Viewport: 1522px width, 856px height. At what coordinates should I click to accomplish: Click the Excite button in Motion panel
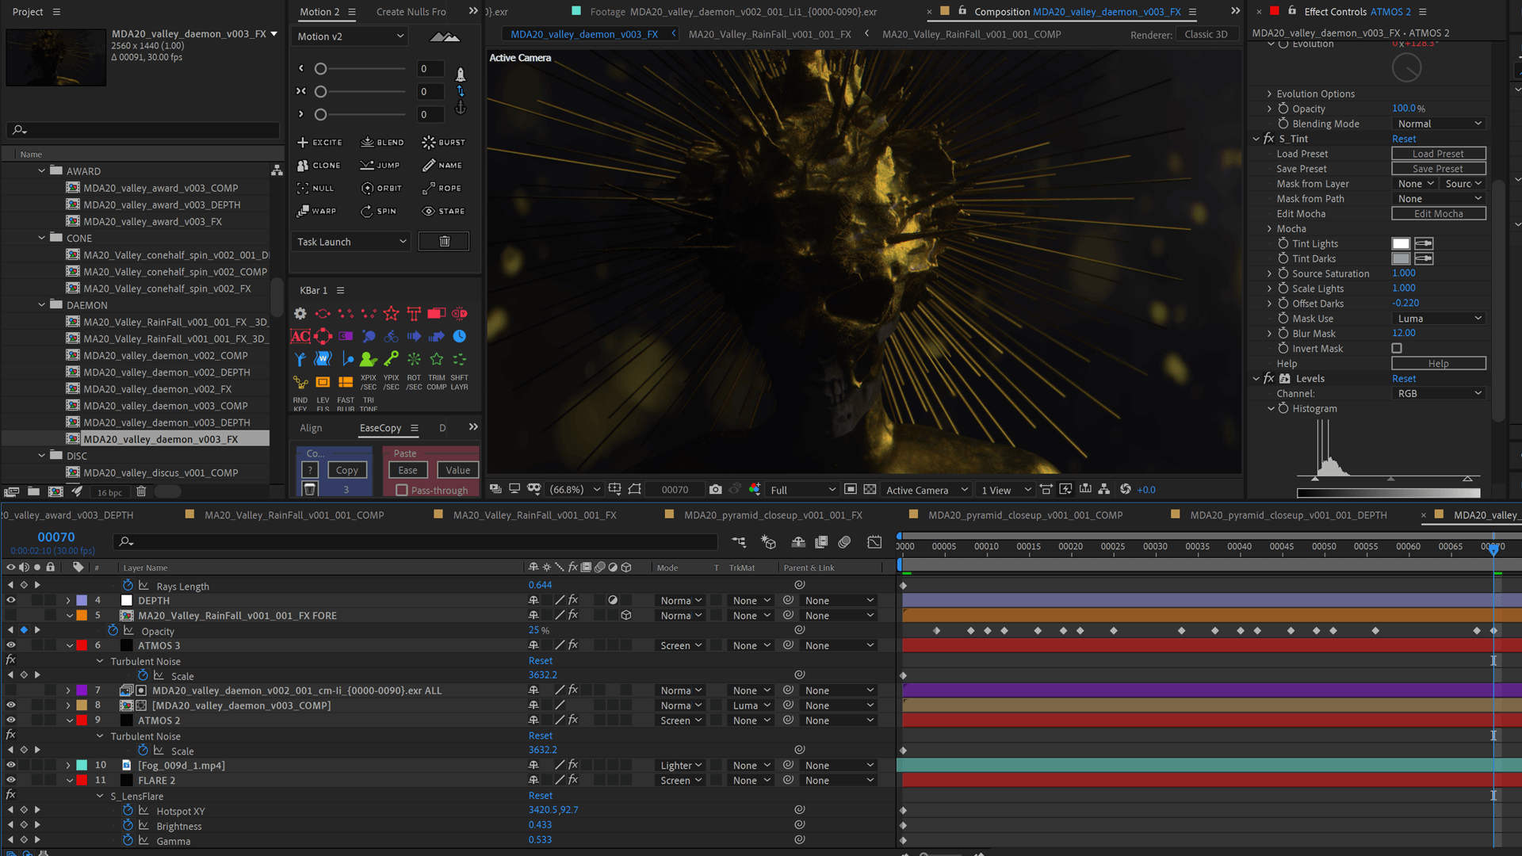pos(320,142)
